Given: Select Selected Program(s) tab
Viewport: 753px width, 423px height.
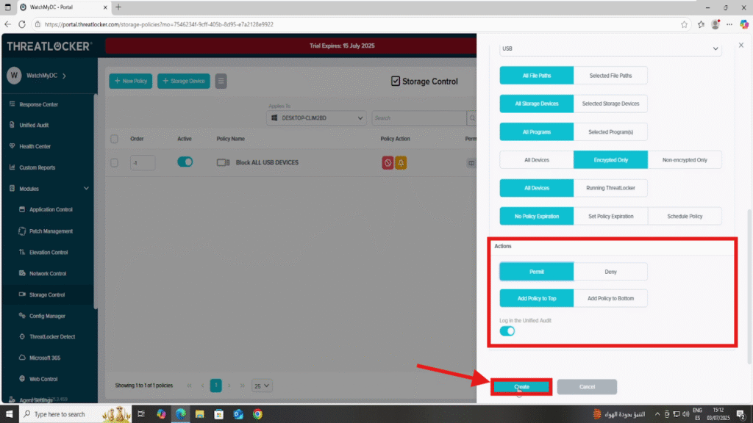Looking at the screenshot, I should point(610,132).
